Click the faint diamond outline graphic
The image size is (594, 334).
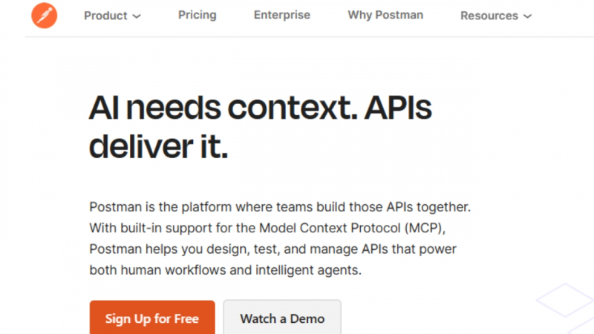coord(565,300)
